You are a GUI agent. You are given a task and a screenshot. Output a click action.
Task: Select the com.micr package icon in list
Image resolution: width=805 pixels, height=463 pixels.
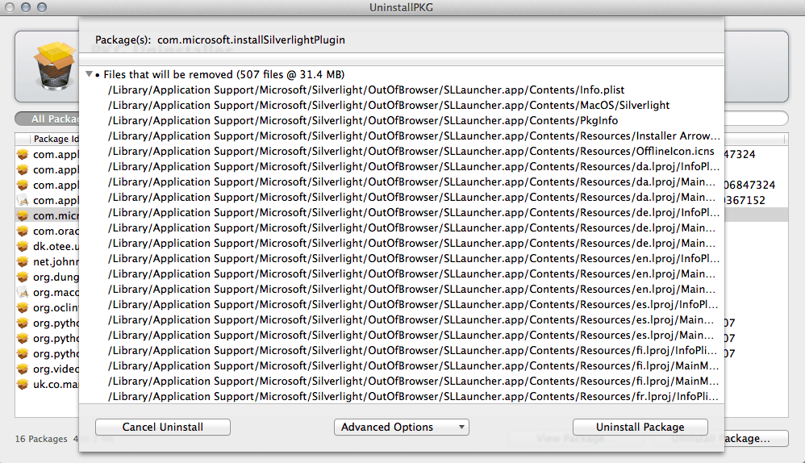[23, 215]
